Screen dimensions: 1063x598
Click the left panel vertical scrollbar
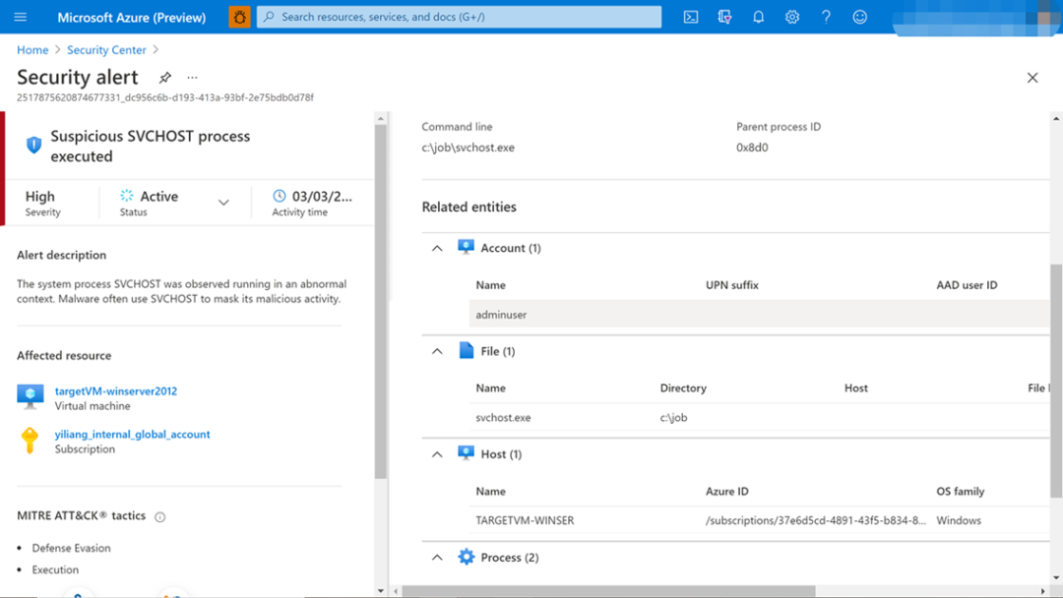[x=380, y=301]
